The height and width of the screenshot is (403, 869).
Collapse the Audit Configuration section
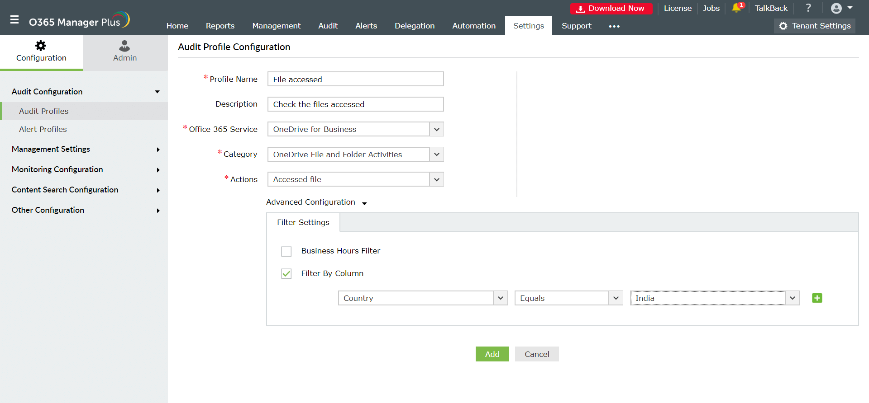point(86,92)
